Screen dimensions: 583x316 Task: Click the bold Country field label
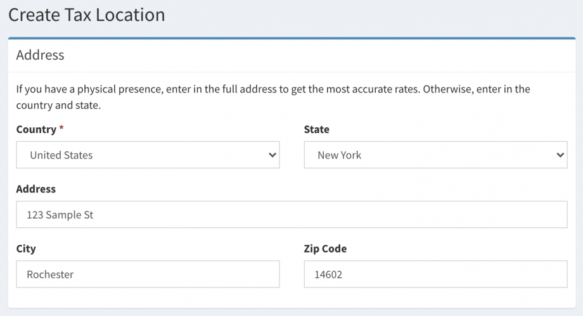click(36, 129)
